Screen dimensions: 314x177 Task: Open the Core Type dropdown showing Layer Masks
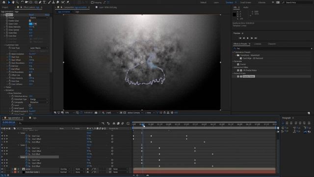pos(39,48)
